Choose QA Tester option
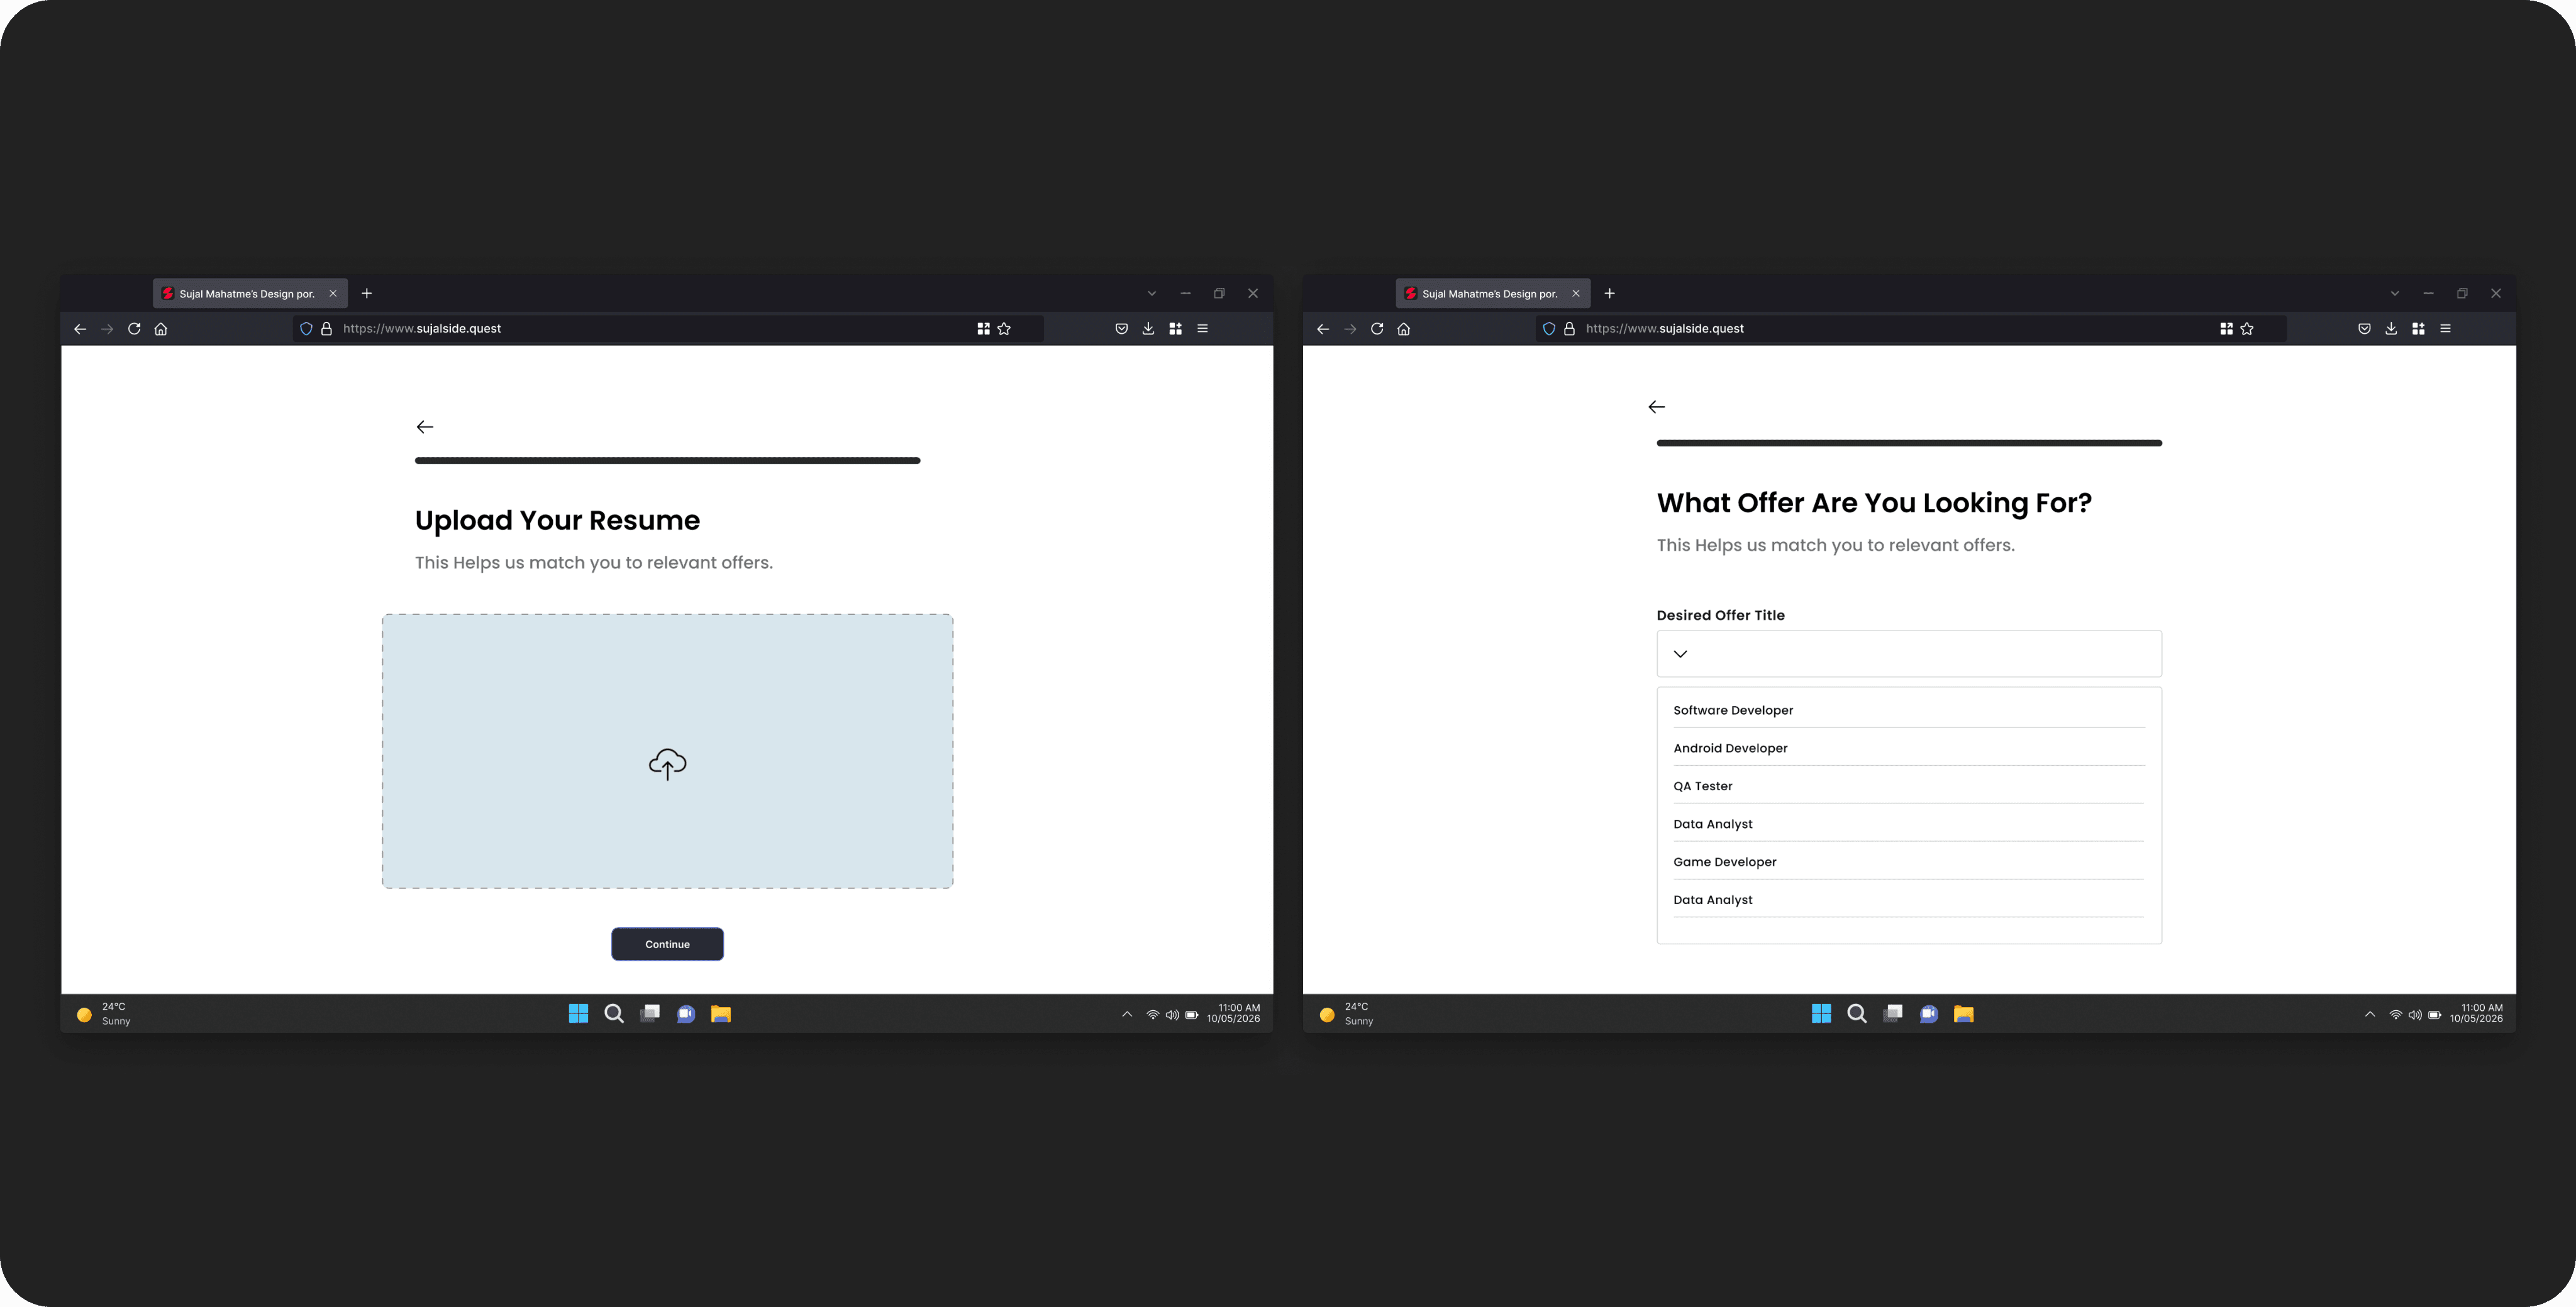 click(x=1702, y=786)
